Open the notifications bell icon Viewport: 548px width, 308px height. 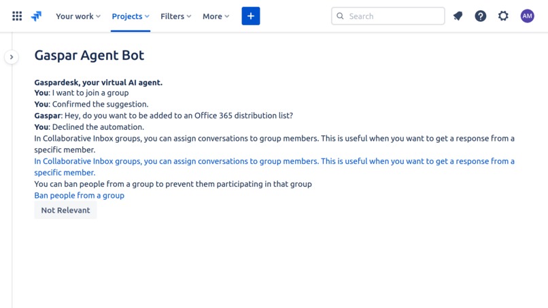point(458,16)
